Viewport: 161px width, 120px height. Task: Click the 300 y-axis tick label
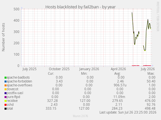(17, 32)
